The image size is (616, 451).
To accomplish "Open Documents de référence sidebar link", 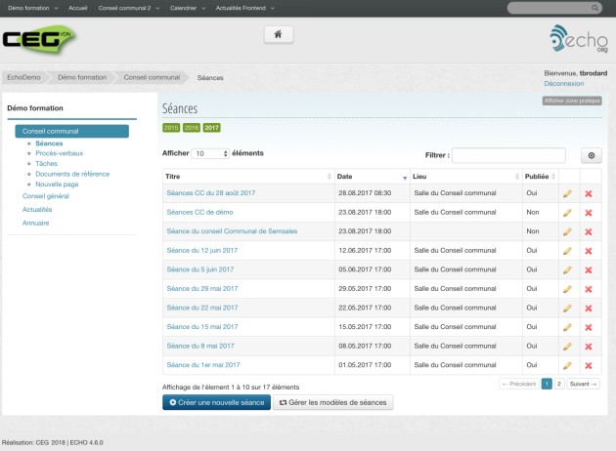I will click(72, 174).
